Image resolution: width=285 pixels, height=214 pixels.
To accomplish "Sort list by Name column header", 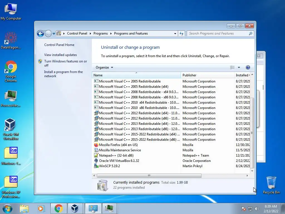I will tap(136, 75).
